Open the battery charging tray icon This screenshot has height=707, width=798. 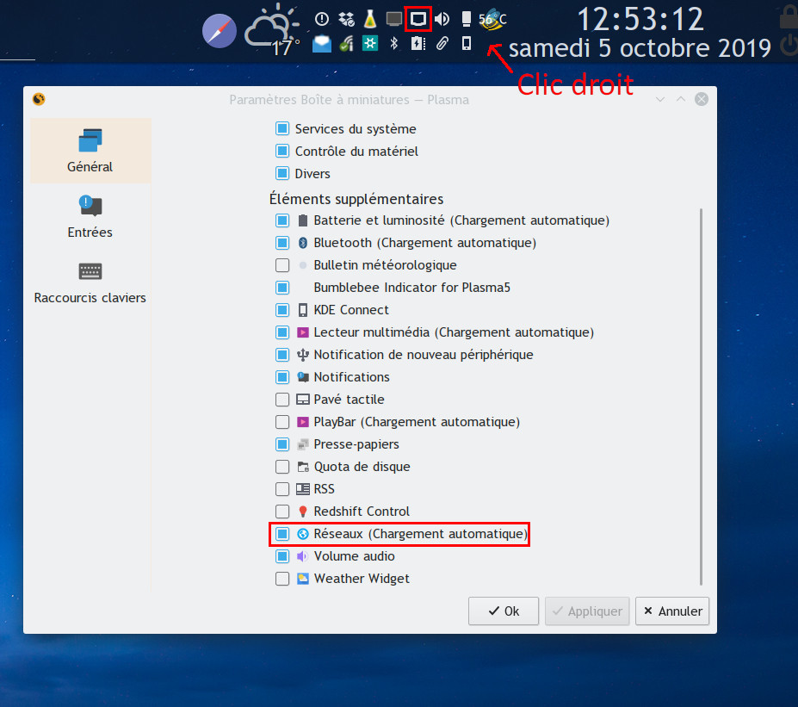click(418, 43)
